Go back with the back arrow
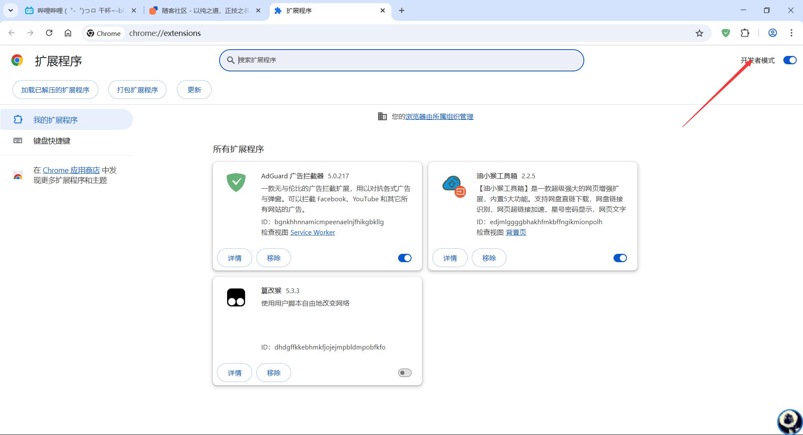This screenshot has width=803, height=435. click(12, 33)
